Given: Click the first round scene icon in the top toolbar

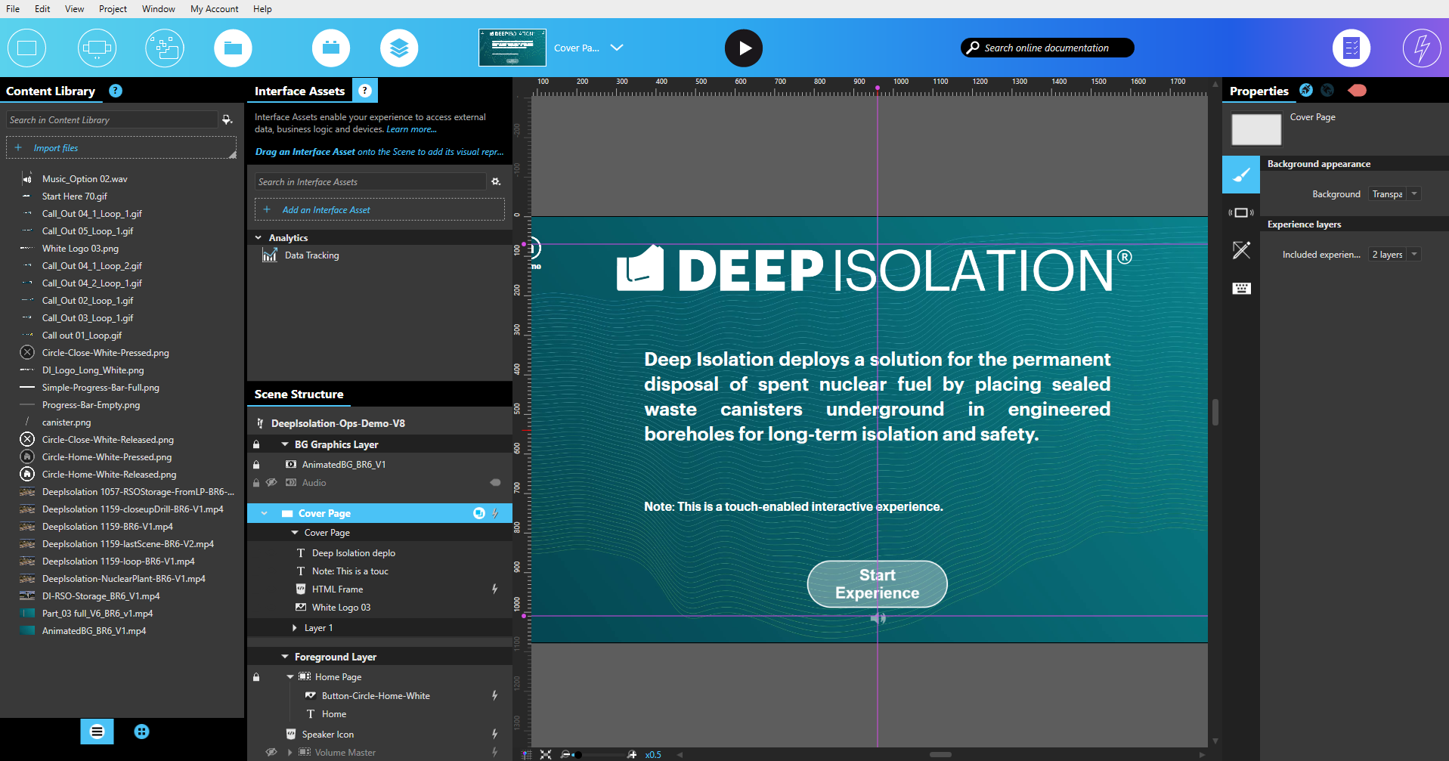Looking at the screenshot, I should (x=26, y=48).
